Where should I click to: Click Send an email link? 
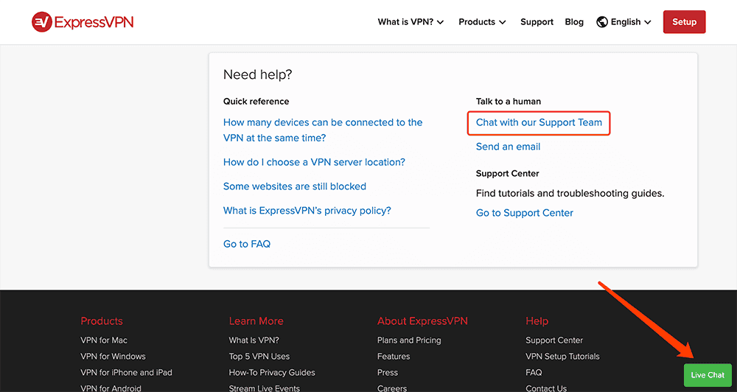(508, 147)
